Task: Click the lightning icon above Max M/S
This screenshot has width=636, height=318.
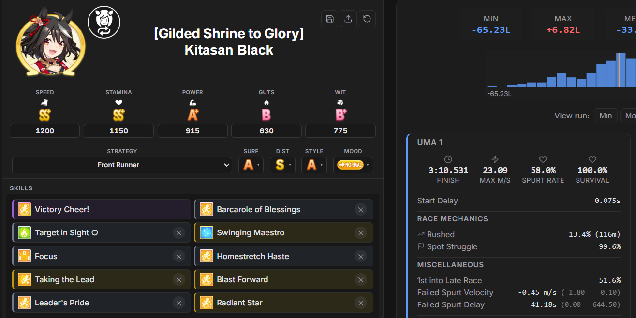Action: point(495,159)
